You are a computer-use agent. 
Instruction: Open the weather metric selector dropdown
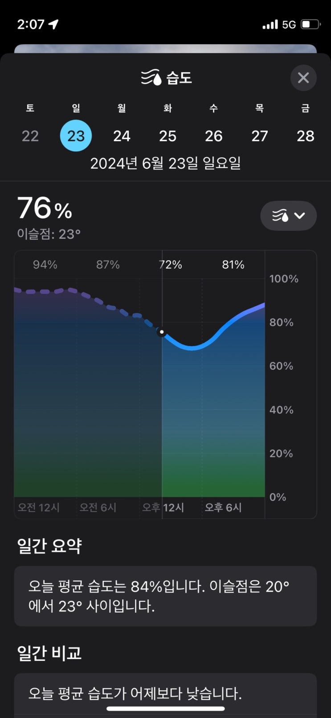point(288,216)
